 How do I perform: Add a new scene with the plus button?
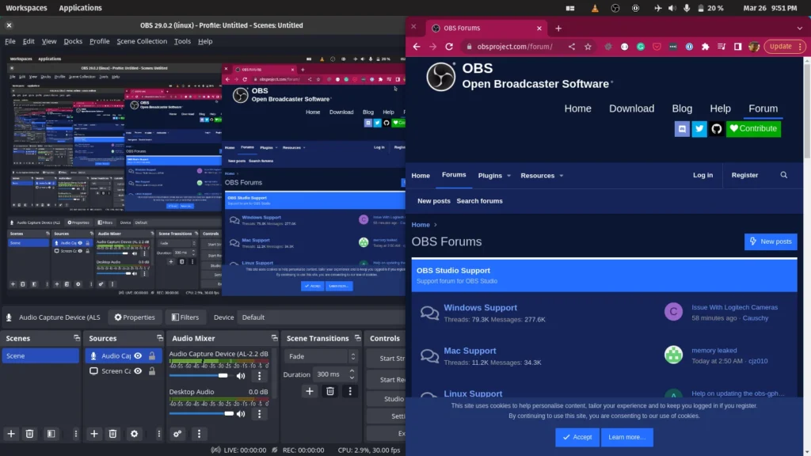(x=11, y=434)
